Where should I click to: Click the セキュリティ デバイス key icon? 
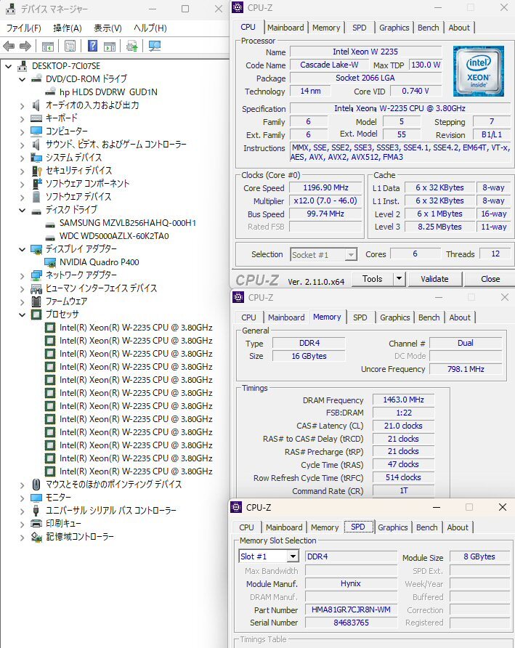pyautogui.click(x=36, y=171)
